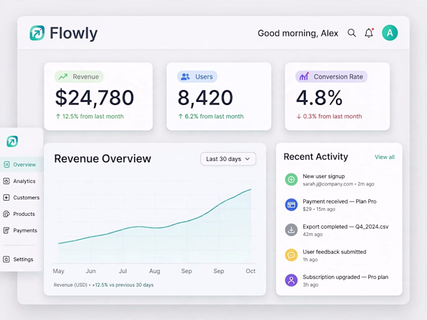
Task: Click 'New user signup' activity entry
Action: click(x=324, y=176)
